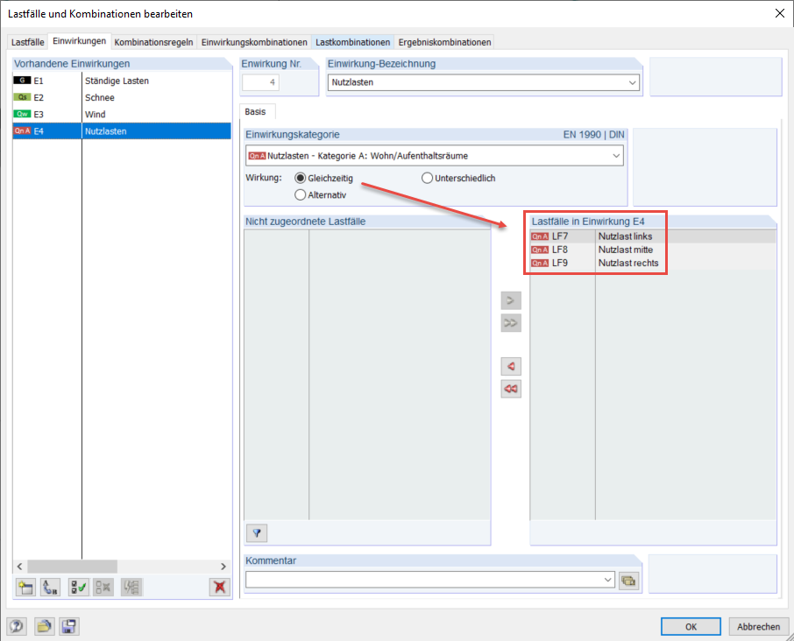This screenshot has height=641, width=794.
Task: Click the comment picker icon beside Kommentar
Action: [x=628, y=581]
